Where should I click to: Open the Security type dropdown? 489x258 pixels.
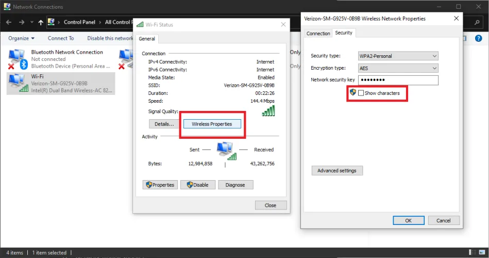tap(398, 56)
